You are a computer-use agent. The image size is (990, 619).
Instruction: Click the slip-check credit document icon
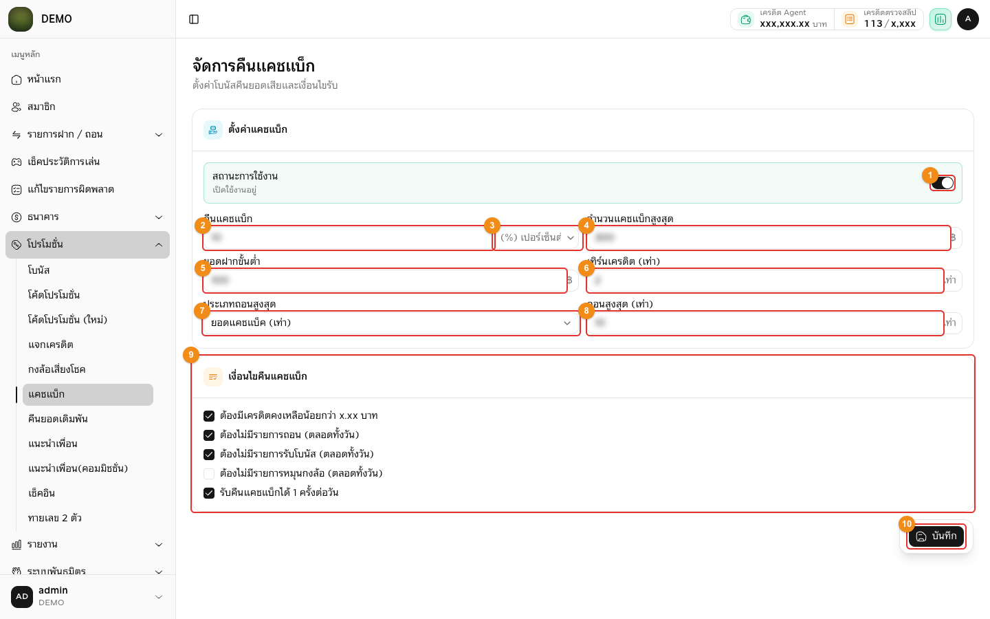point(850,19)
